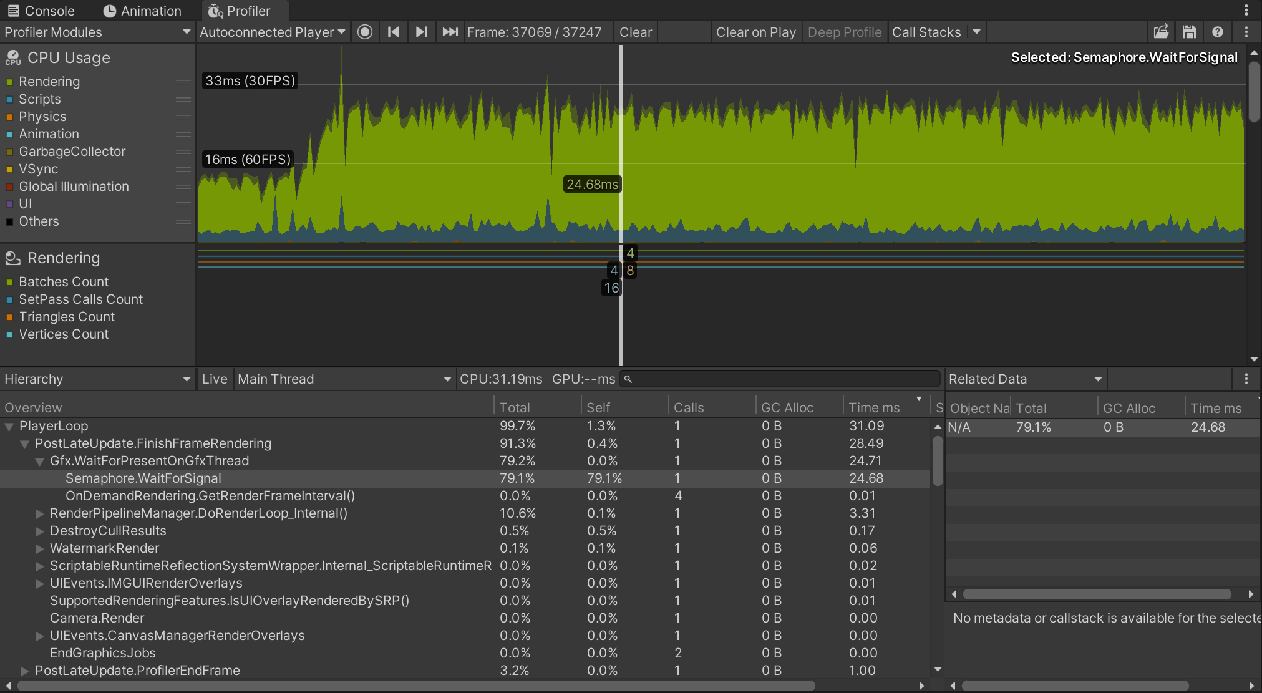Toggle the Triangles Count color box
The image size is (1262, 693).
coord(9,317)
